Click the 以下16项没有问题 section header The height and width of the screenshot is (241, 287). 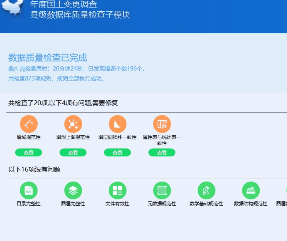tap(34, 169)
